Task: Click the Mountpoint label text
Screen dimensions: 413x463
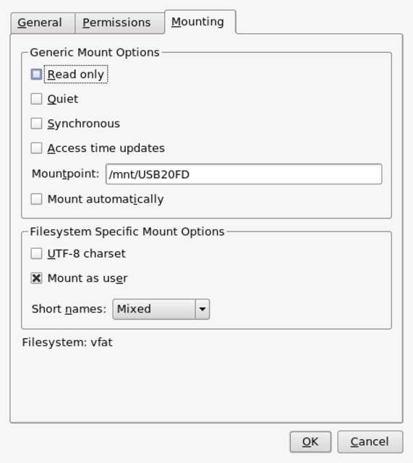Action: 65,174
